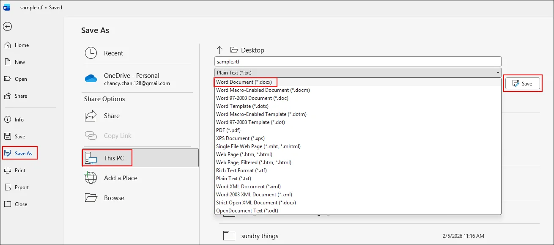Click the file name field containing sample.rtf
The image size is (554, 245).
point(358,61)
